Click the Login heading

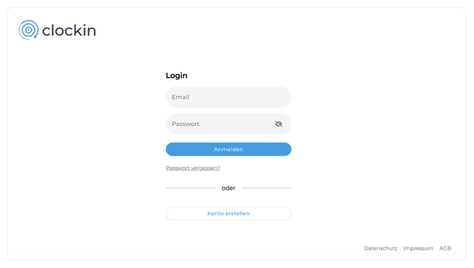click(x=177, y=76)
